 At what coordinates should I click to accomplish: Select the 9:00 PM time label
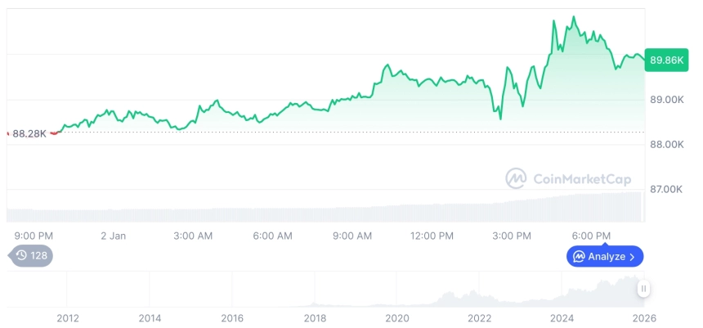click(34, 236)
